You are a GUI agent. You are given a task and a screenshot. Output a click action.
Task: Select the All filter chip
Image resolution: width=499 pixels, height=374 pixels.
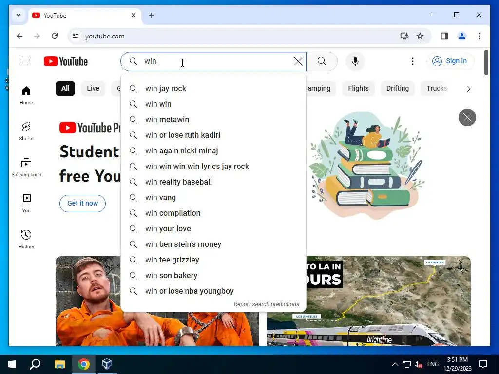click(65, 89)
